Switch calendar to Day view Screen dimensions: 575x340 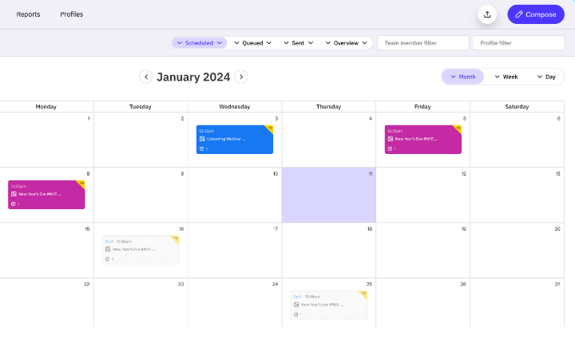546,77
